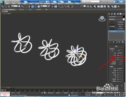The width and height of the screenshot is (126, 97).
Task: Save file from quick access toolbar
Action: point(11,1)
